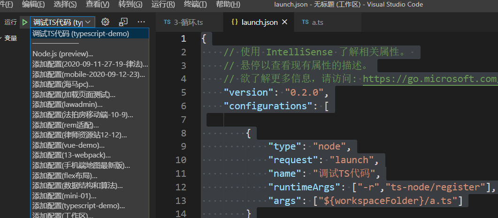The width and height of the screenshot is (498, 218).
Task: Choose 添加配置(mini-01)...
Action: pos(90,195)
